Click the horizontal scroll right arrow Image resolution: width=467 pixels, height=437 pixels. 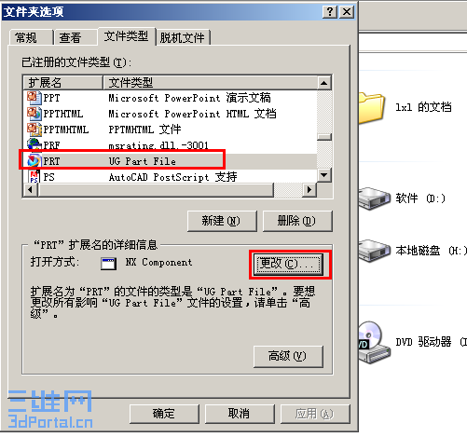tap(309, 189)
